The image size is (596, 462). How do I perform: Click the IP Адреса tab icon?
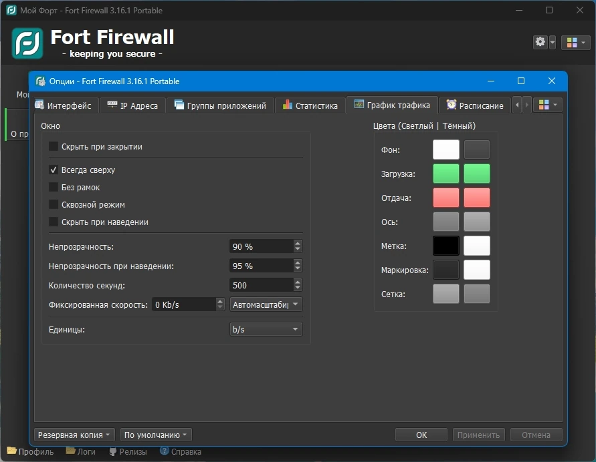point(112,105)
